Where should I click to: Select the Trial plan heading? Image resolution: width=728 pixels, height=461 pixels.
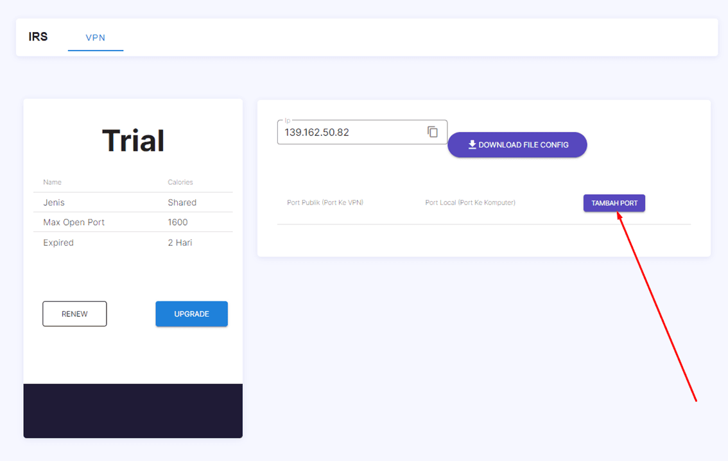pos(134,140)
